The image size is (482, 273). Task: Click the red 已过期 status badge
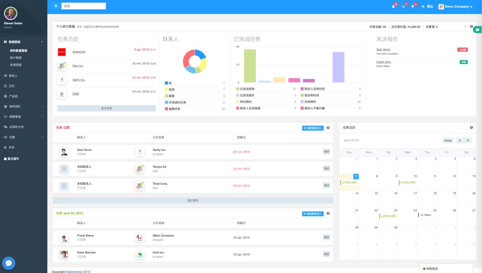click(x=463, y=49)
